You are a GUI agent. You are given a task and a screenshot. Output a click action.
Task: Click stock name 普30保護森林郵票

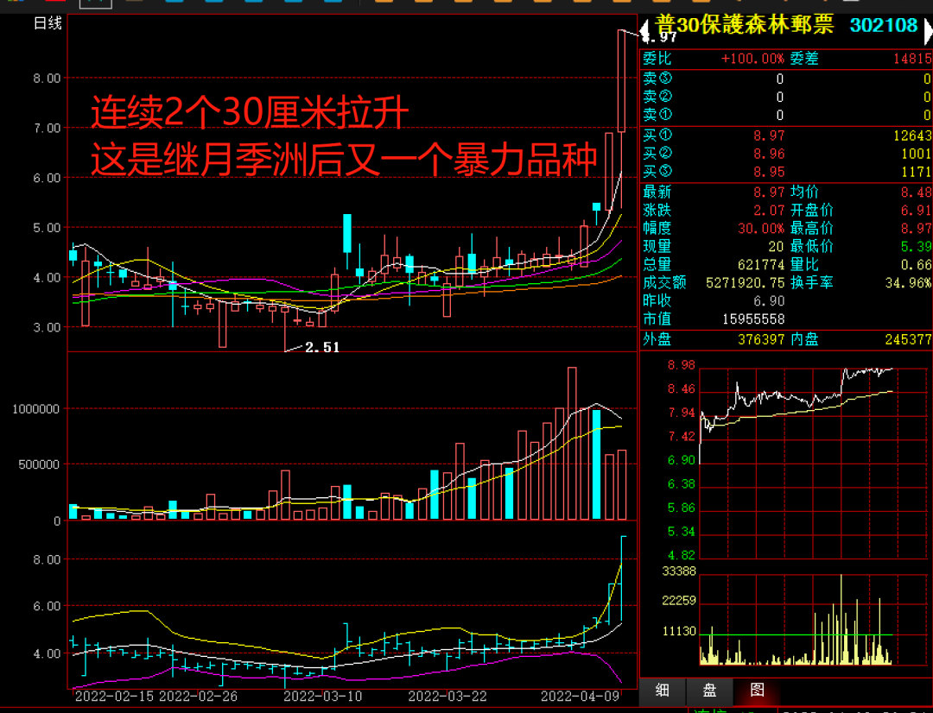click(x=744, y=25)
